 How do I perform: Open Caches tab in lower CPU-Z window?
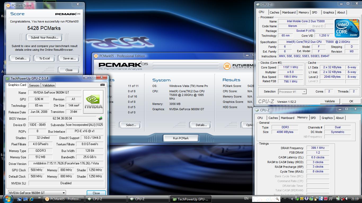[273, 118]
